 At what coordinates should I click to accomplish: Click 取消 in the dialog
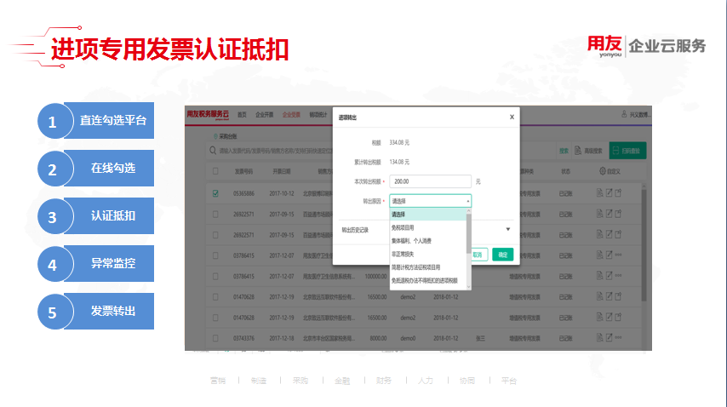coord(479,255)
